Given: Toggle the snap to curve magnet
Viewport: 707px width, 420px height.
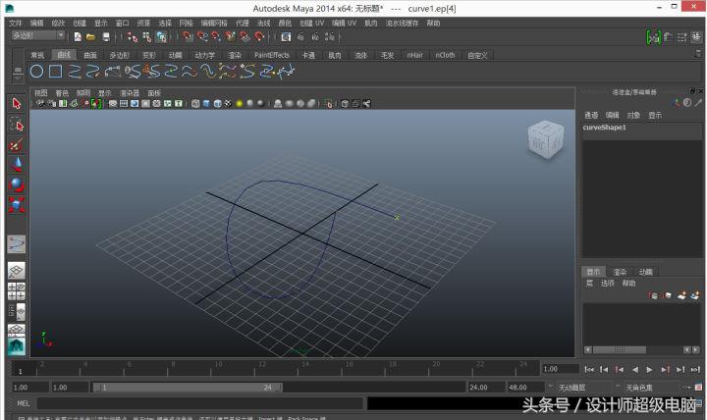Looking at the screenshot, I should 202,37.
